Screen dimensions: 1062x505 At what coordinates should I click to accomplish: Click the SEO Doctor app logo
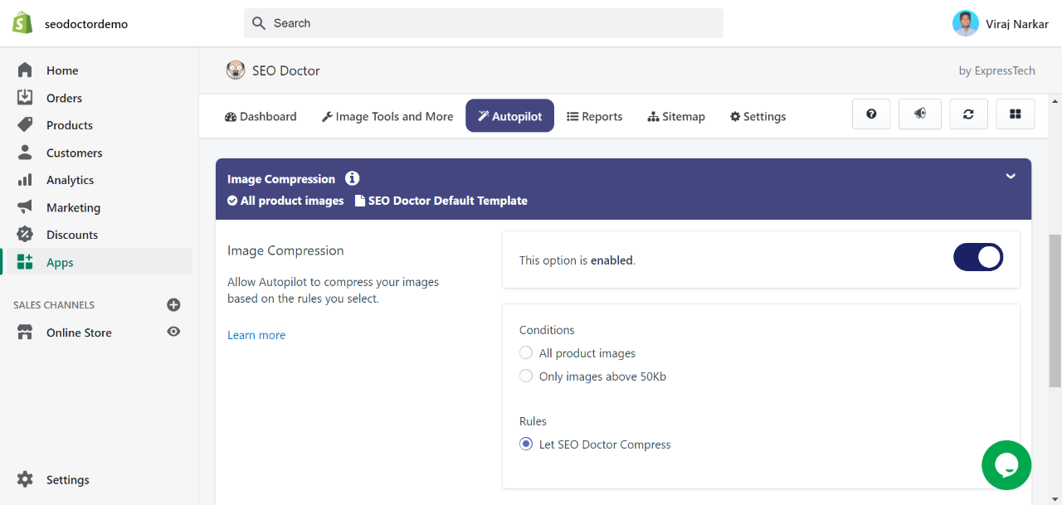pyautogui.click(x=236, y=70)
